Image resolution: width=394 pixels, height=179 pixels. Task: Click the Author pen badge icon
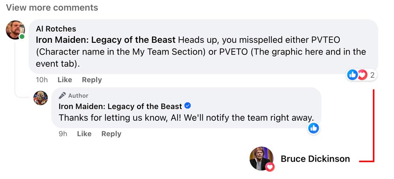63,96
